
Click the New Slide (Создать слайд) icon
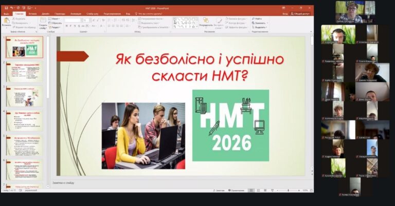[43, 20]
